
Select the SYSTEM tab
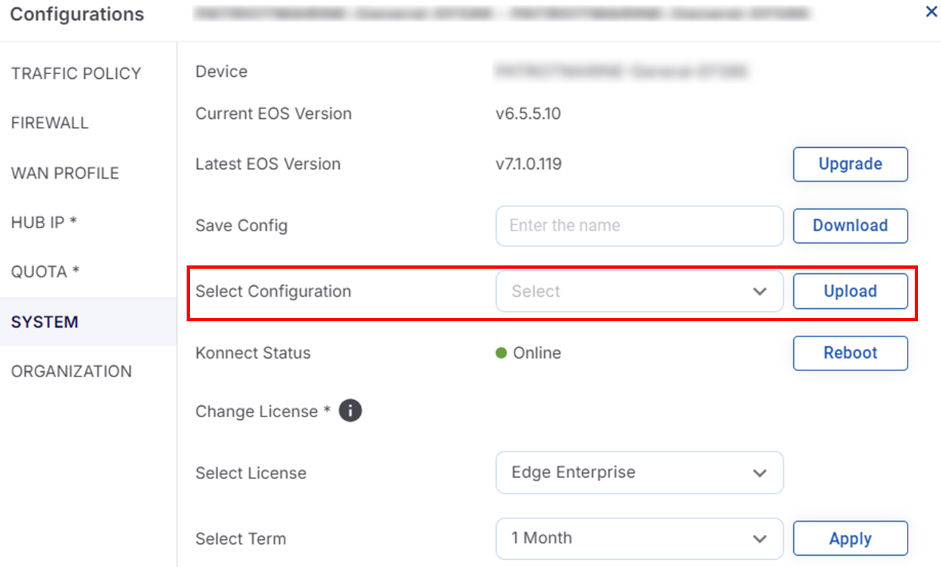click(x=45, y=322)
